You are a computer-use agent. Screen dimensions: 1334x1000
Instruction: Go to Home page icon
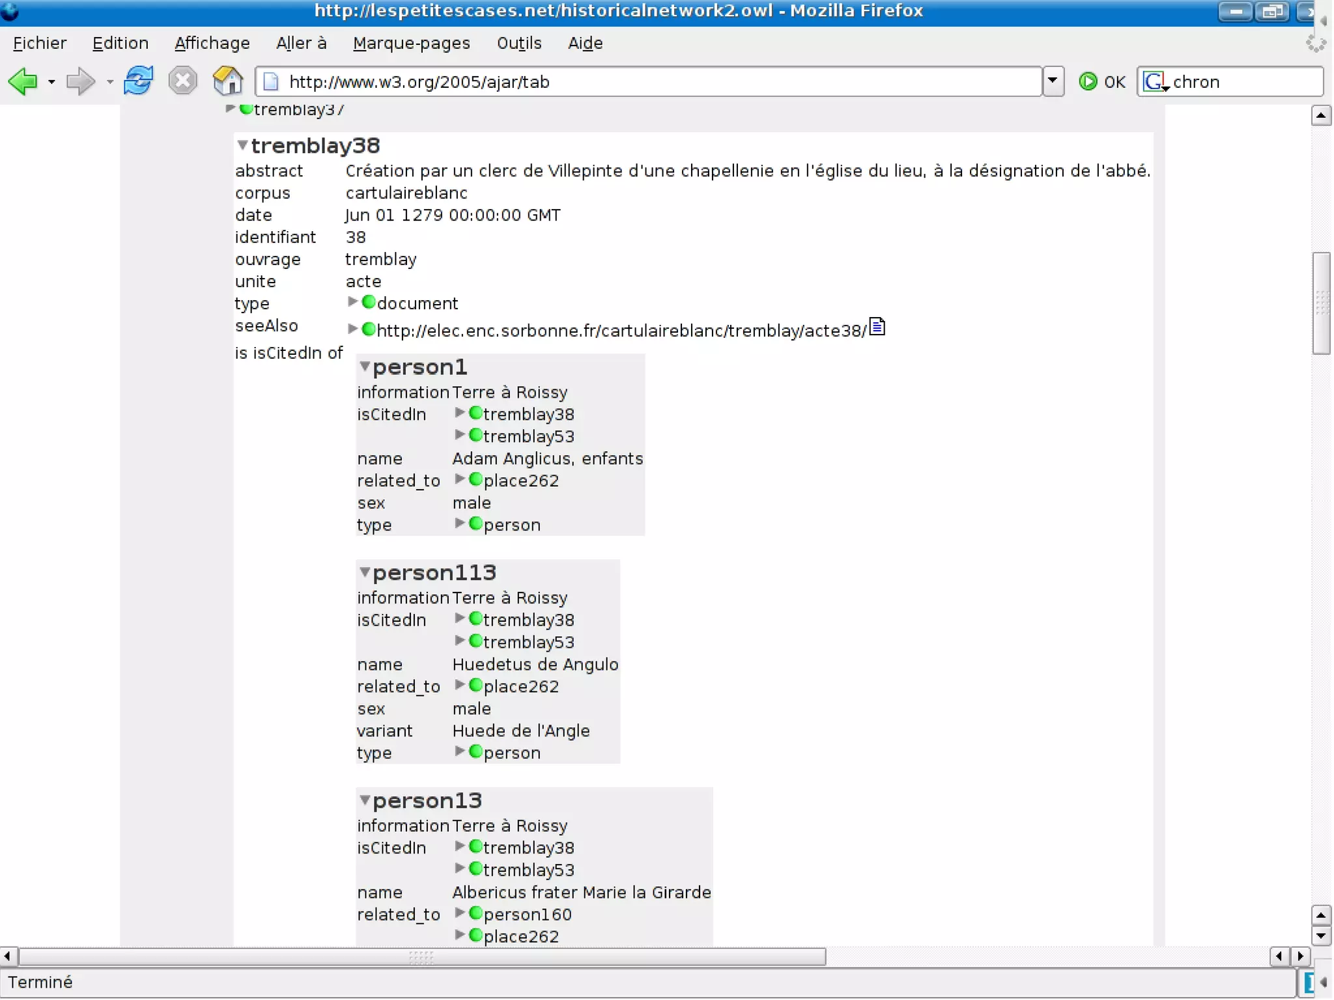click(x=227, y=81)
